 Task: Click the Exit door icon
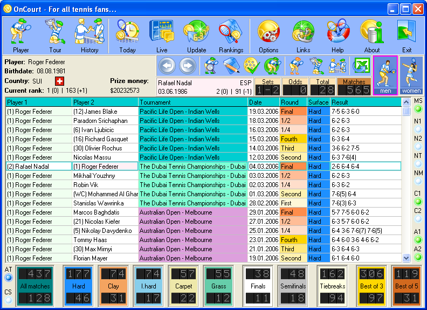pyautogui.click(x=407, y=36)
